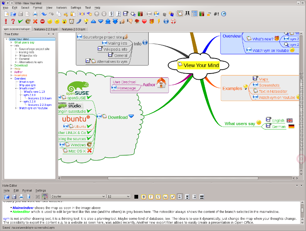Viewport: 306px width, 231px height.
Task: Open the Courier font family dropdown
Action: 78,196
